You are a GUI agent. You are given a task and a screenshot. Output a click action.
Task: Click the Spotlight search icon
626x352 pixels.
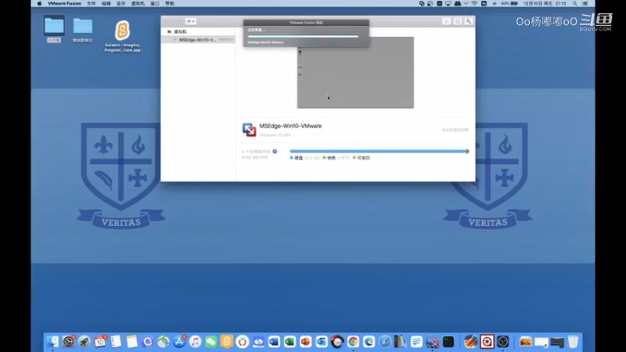(575, 4)
